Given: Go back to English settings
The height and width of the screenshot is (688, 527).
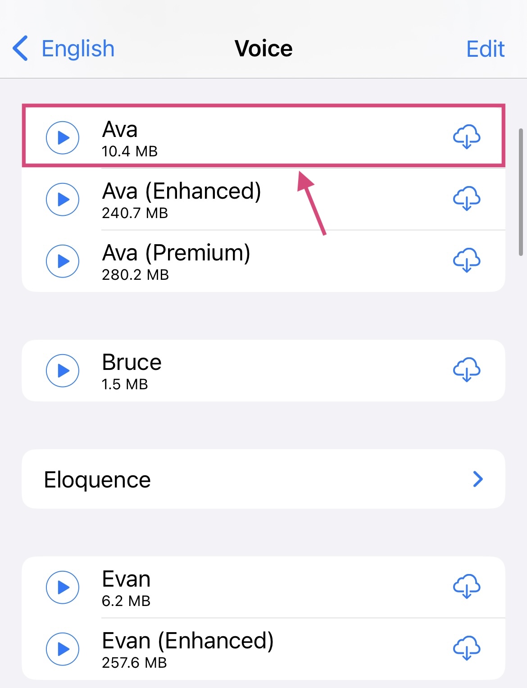Looking at the screenshot, I should [77, 49].
